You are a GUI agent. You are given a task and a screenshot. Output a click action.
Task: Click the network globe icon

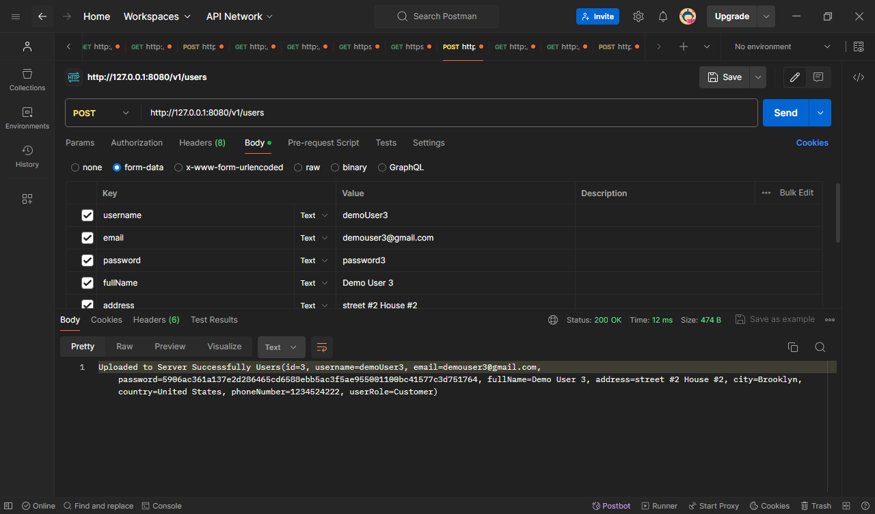[553, 320]
